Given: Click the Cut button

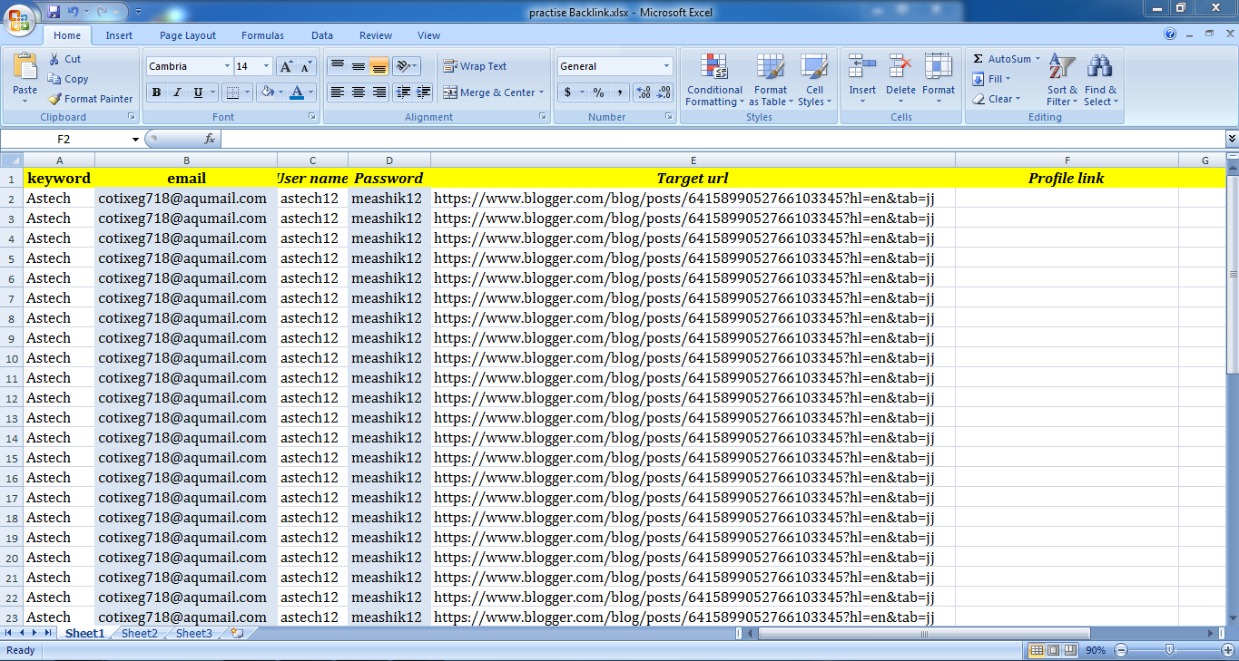Looking at the screenshot, I should pos(64,59).
